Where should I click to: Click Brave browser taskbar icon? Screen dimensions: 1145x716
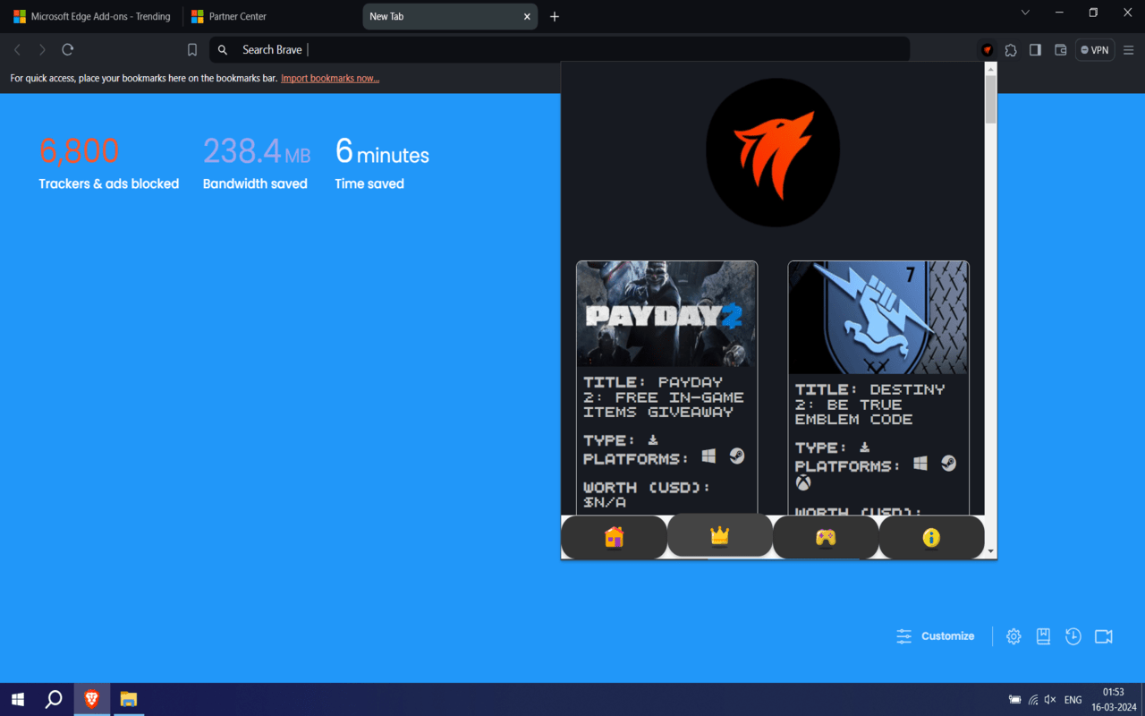pos(91,699)
